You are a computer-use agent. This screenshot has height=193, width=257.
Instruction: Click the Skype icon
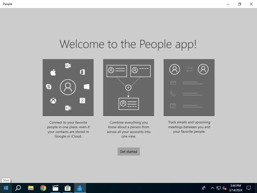point(49,86)
